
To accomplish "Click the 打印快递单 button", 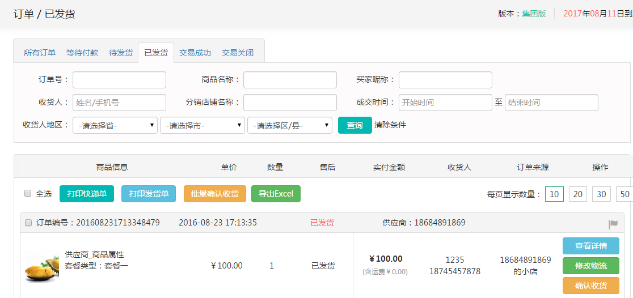I will (x=87, y=194).
